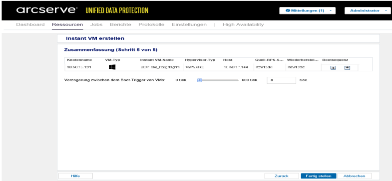Viewport: 392px width, 181px height.
Task: Click Fertig stellen to finish
Action: pyautogui.click(x=319, y=176)
